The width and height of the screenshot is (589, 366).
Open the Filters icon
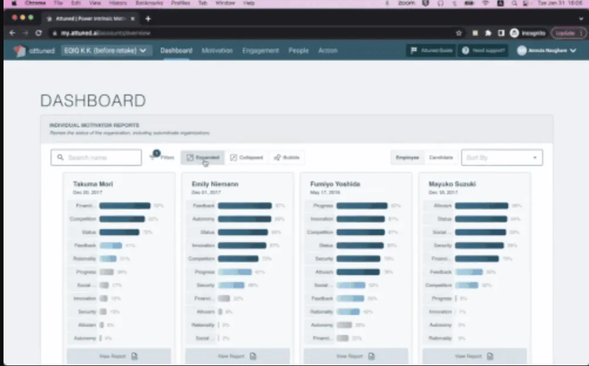coord(155,157)
